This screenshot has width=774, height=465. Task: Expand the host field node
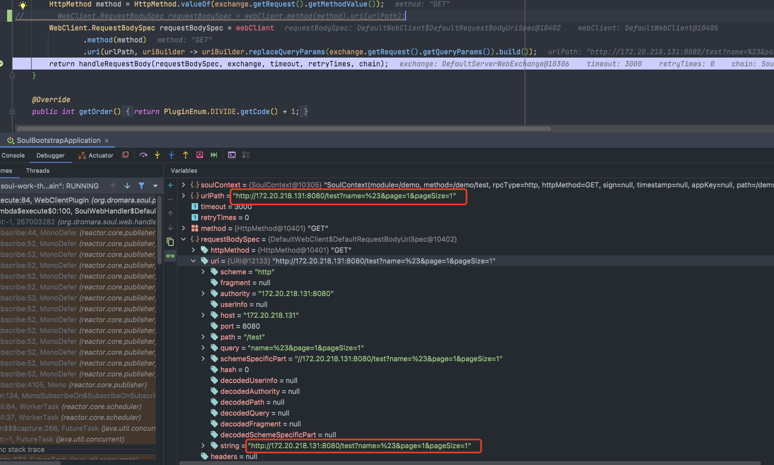coord(203,315)
